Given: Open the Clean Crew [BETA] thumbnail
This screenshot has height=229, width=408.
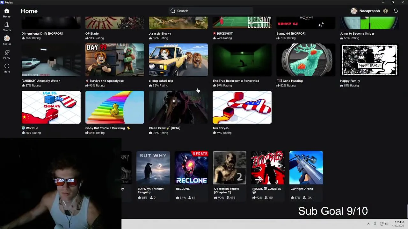Looking at the screenshot, I should 178,107.
